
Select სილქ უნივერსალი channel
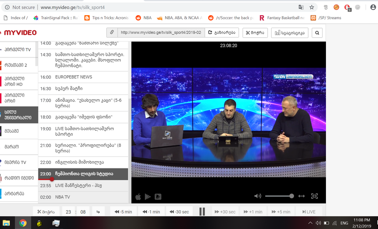point(19,115)
